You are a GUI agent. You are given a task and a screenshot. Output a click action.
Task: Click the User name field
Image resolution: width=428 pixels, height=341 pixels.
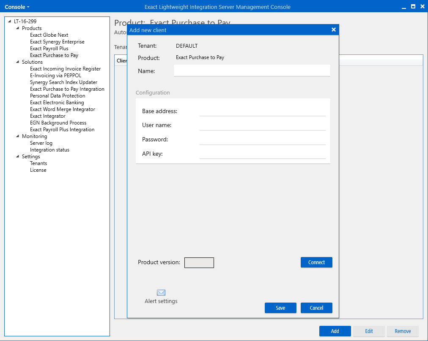(x=263, y=125)
